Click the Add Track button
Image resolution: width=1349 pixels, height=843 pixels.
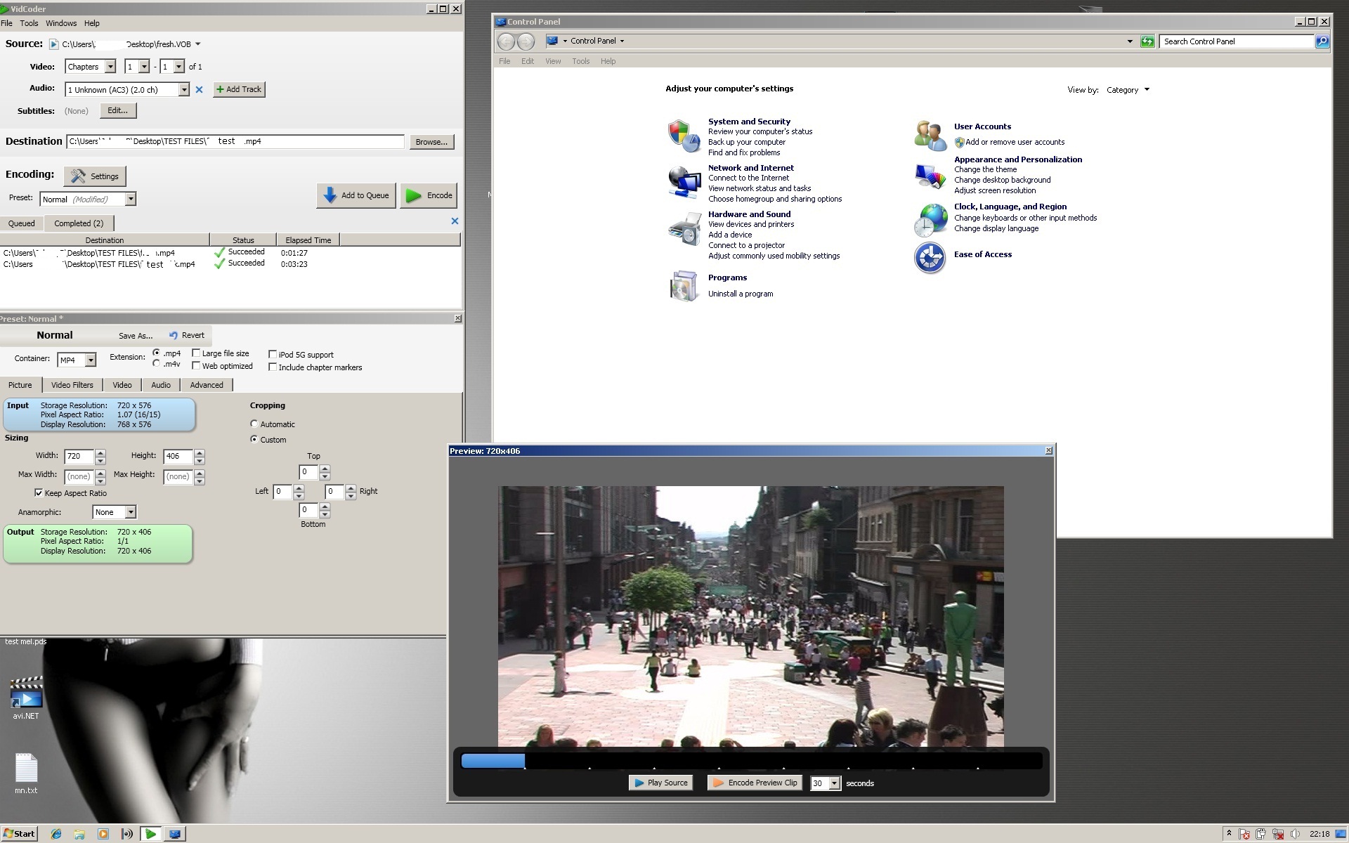pyautogui.click(x=239, y=89)
